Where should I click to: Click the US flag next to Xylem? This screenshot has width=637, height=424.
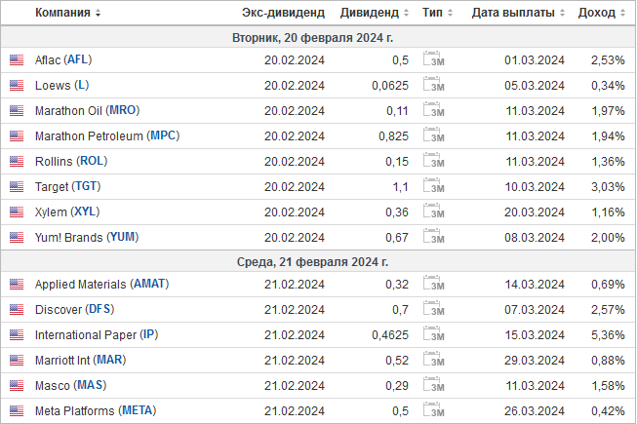point(17,212)
